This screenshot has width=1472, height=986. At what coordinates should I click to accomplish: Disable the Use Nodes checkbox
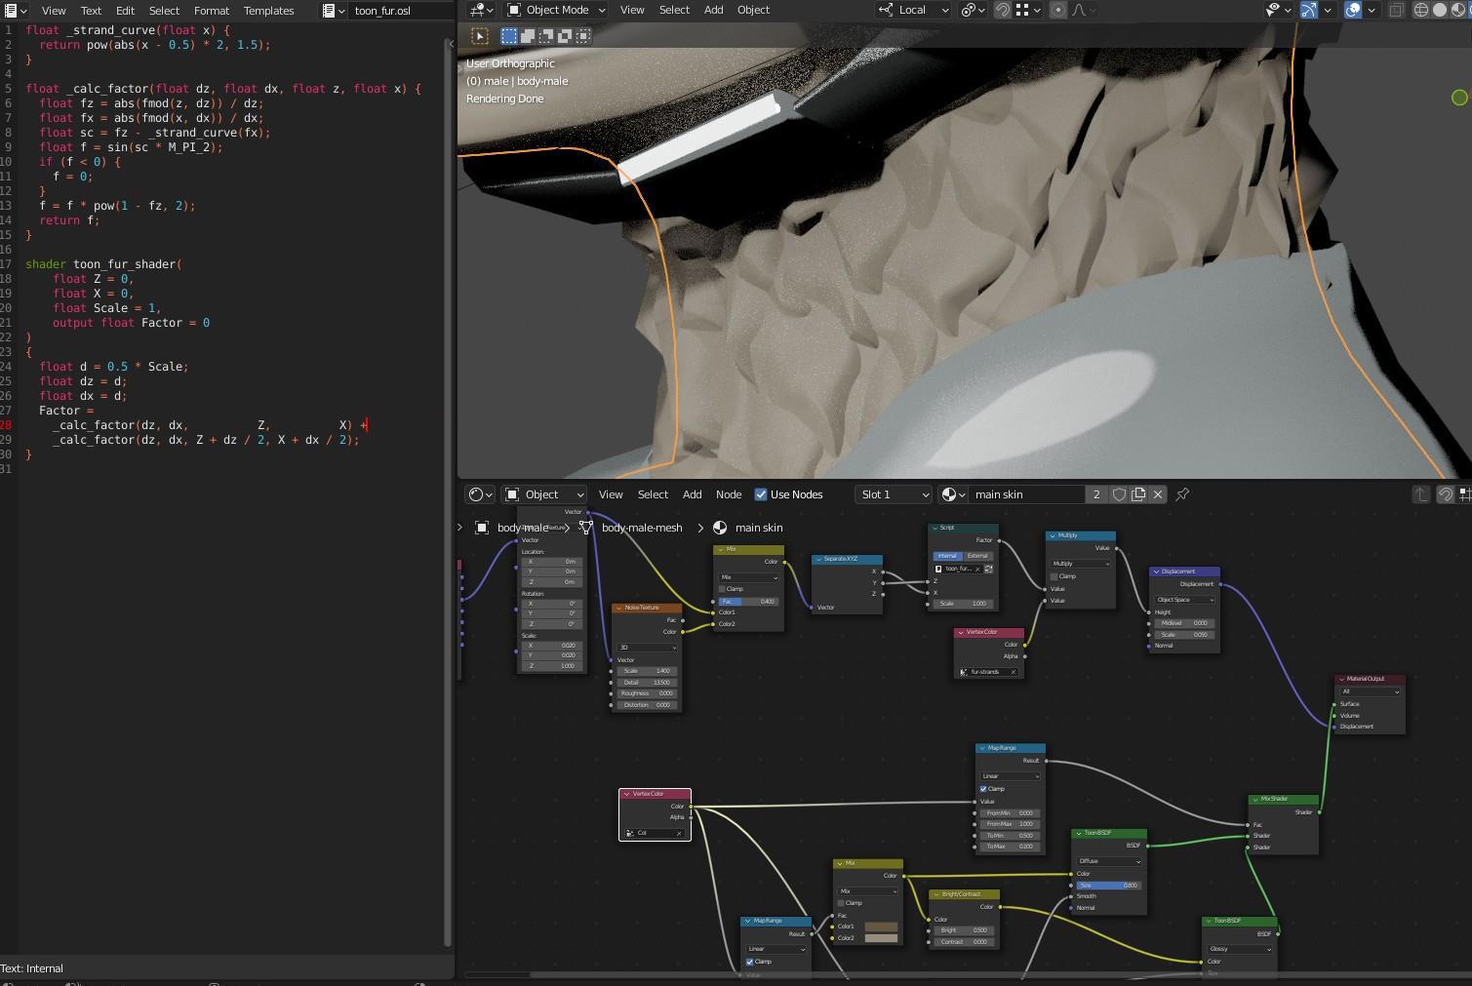click(761, 494)
